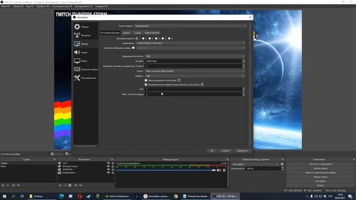Screen dimensions: 356x200
Task: Open the high profile dropdown
Action: point(195,76)
